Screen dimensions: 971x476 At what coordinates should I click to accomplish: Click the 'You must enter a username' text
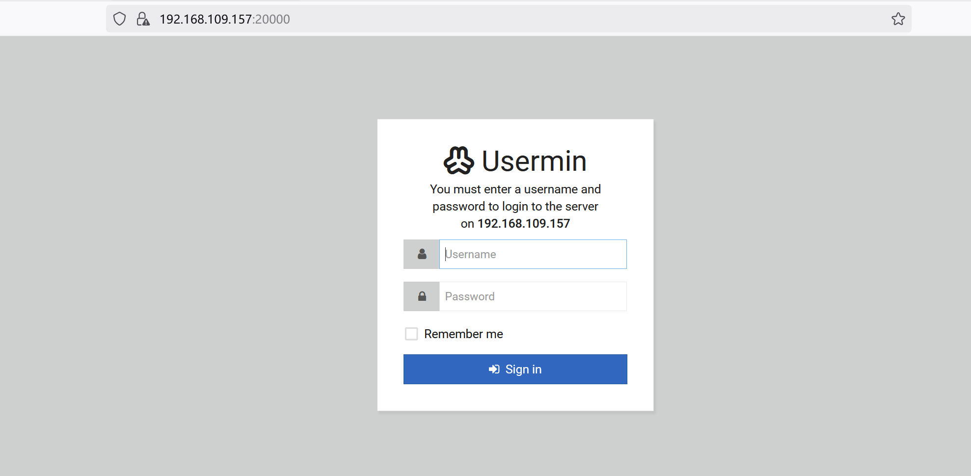tap(515, 189)
